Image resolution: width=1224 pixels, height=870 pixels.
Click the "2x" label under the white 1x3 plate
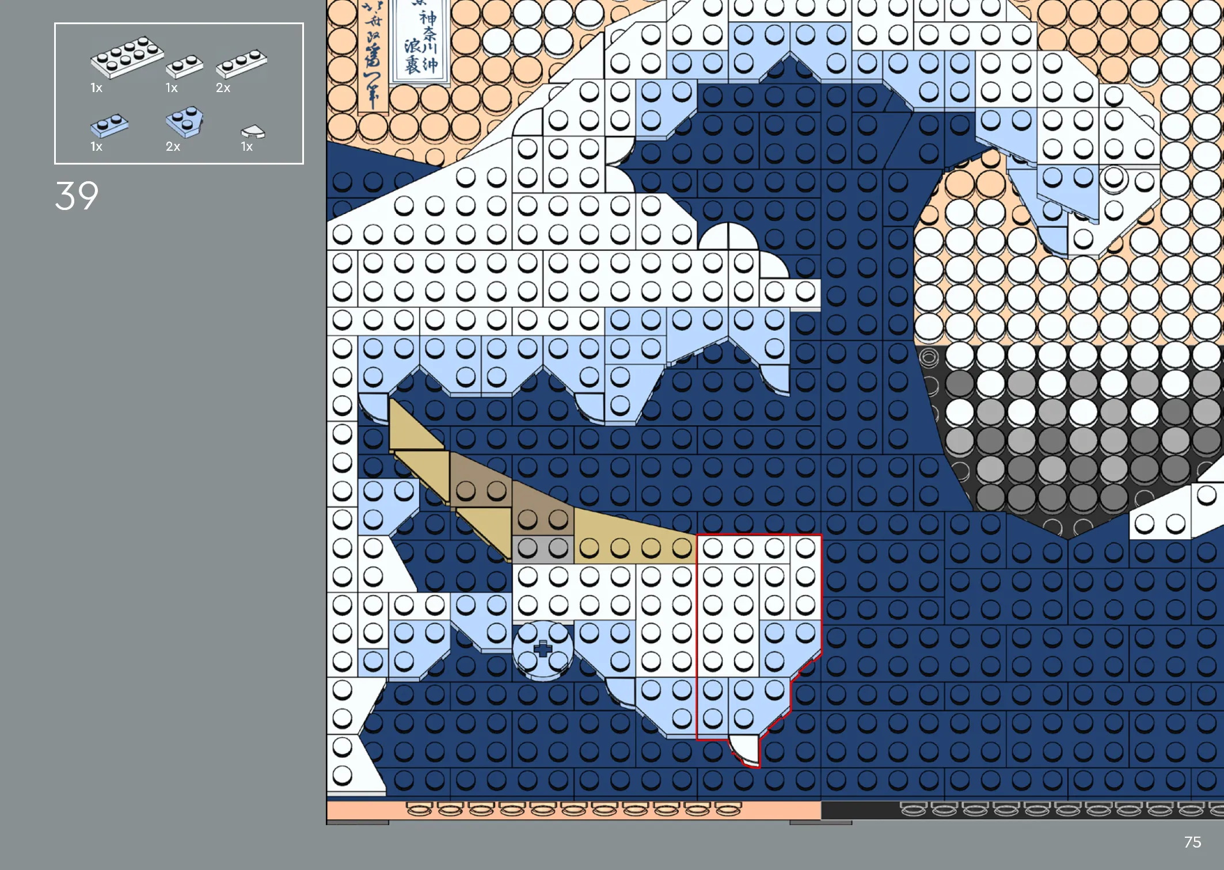coord(223,88)
